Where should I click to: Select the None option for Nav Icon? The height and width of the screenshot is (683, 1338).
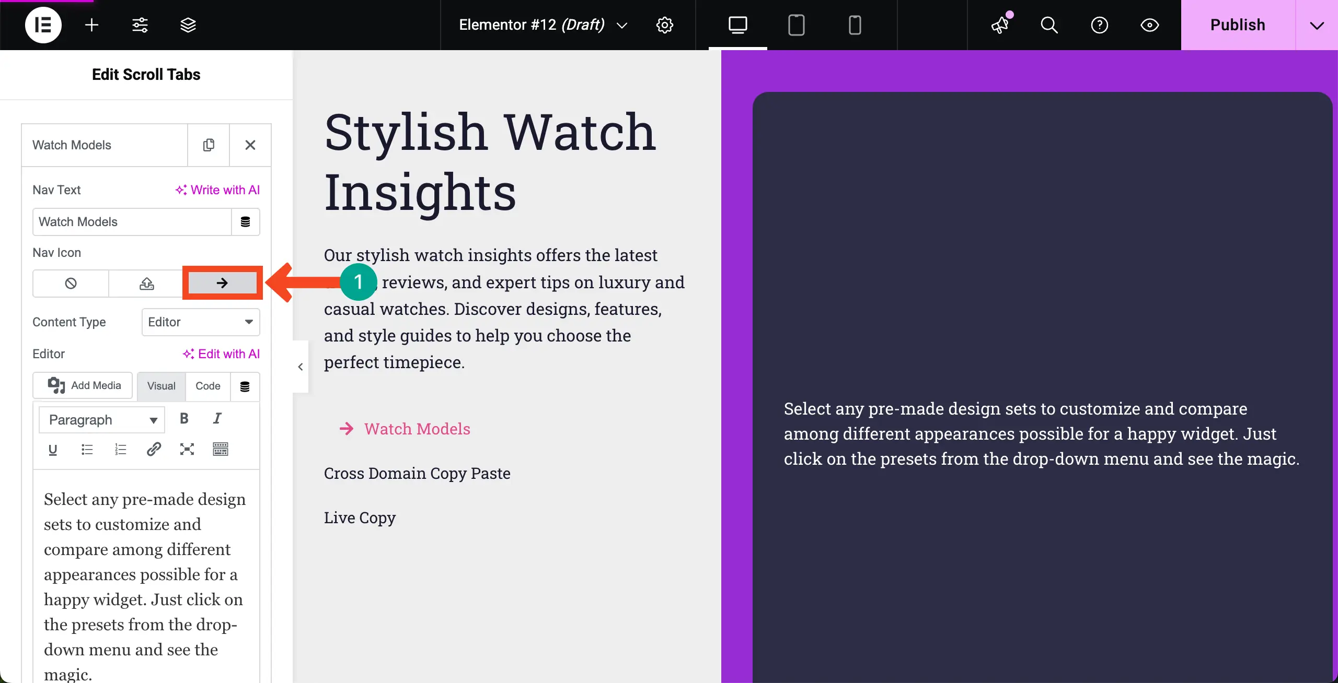pos(71,283)
